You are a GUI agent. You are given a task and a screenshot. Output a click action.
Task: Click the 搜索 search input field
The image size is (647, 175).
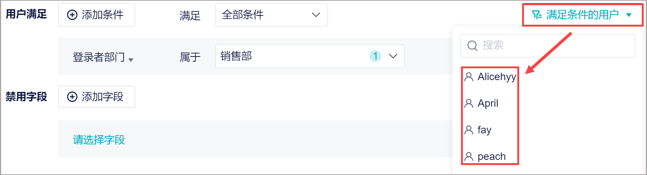pyautogui.click(x=548, y=46)
